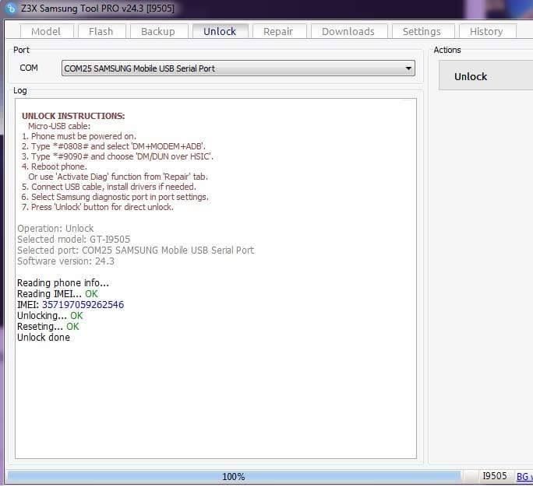Viewport: 533px width, 487px height.
Task: Open the Settings tab
Action: pyautogui.click(x=422, y=32)
